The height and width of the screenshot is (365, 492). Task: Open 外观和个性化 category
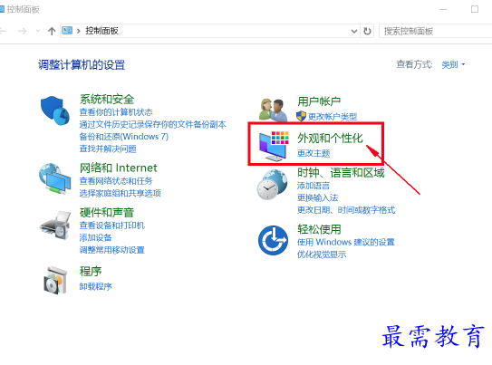point(330,138)
